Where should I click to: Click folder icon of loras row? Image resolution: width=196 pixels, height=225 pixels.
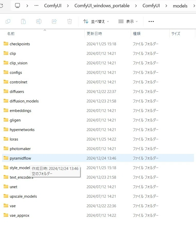(x=6, y=139)
